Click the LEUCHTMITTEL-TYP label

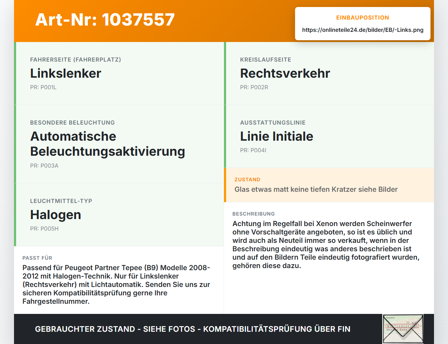61,201
